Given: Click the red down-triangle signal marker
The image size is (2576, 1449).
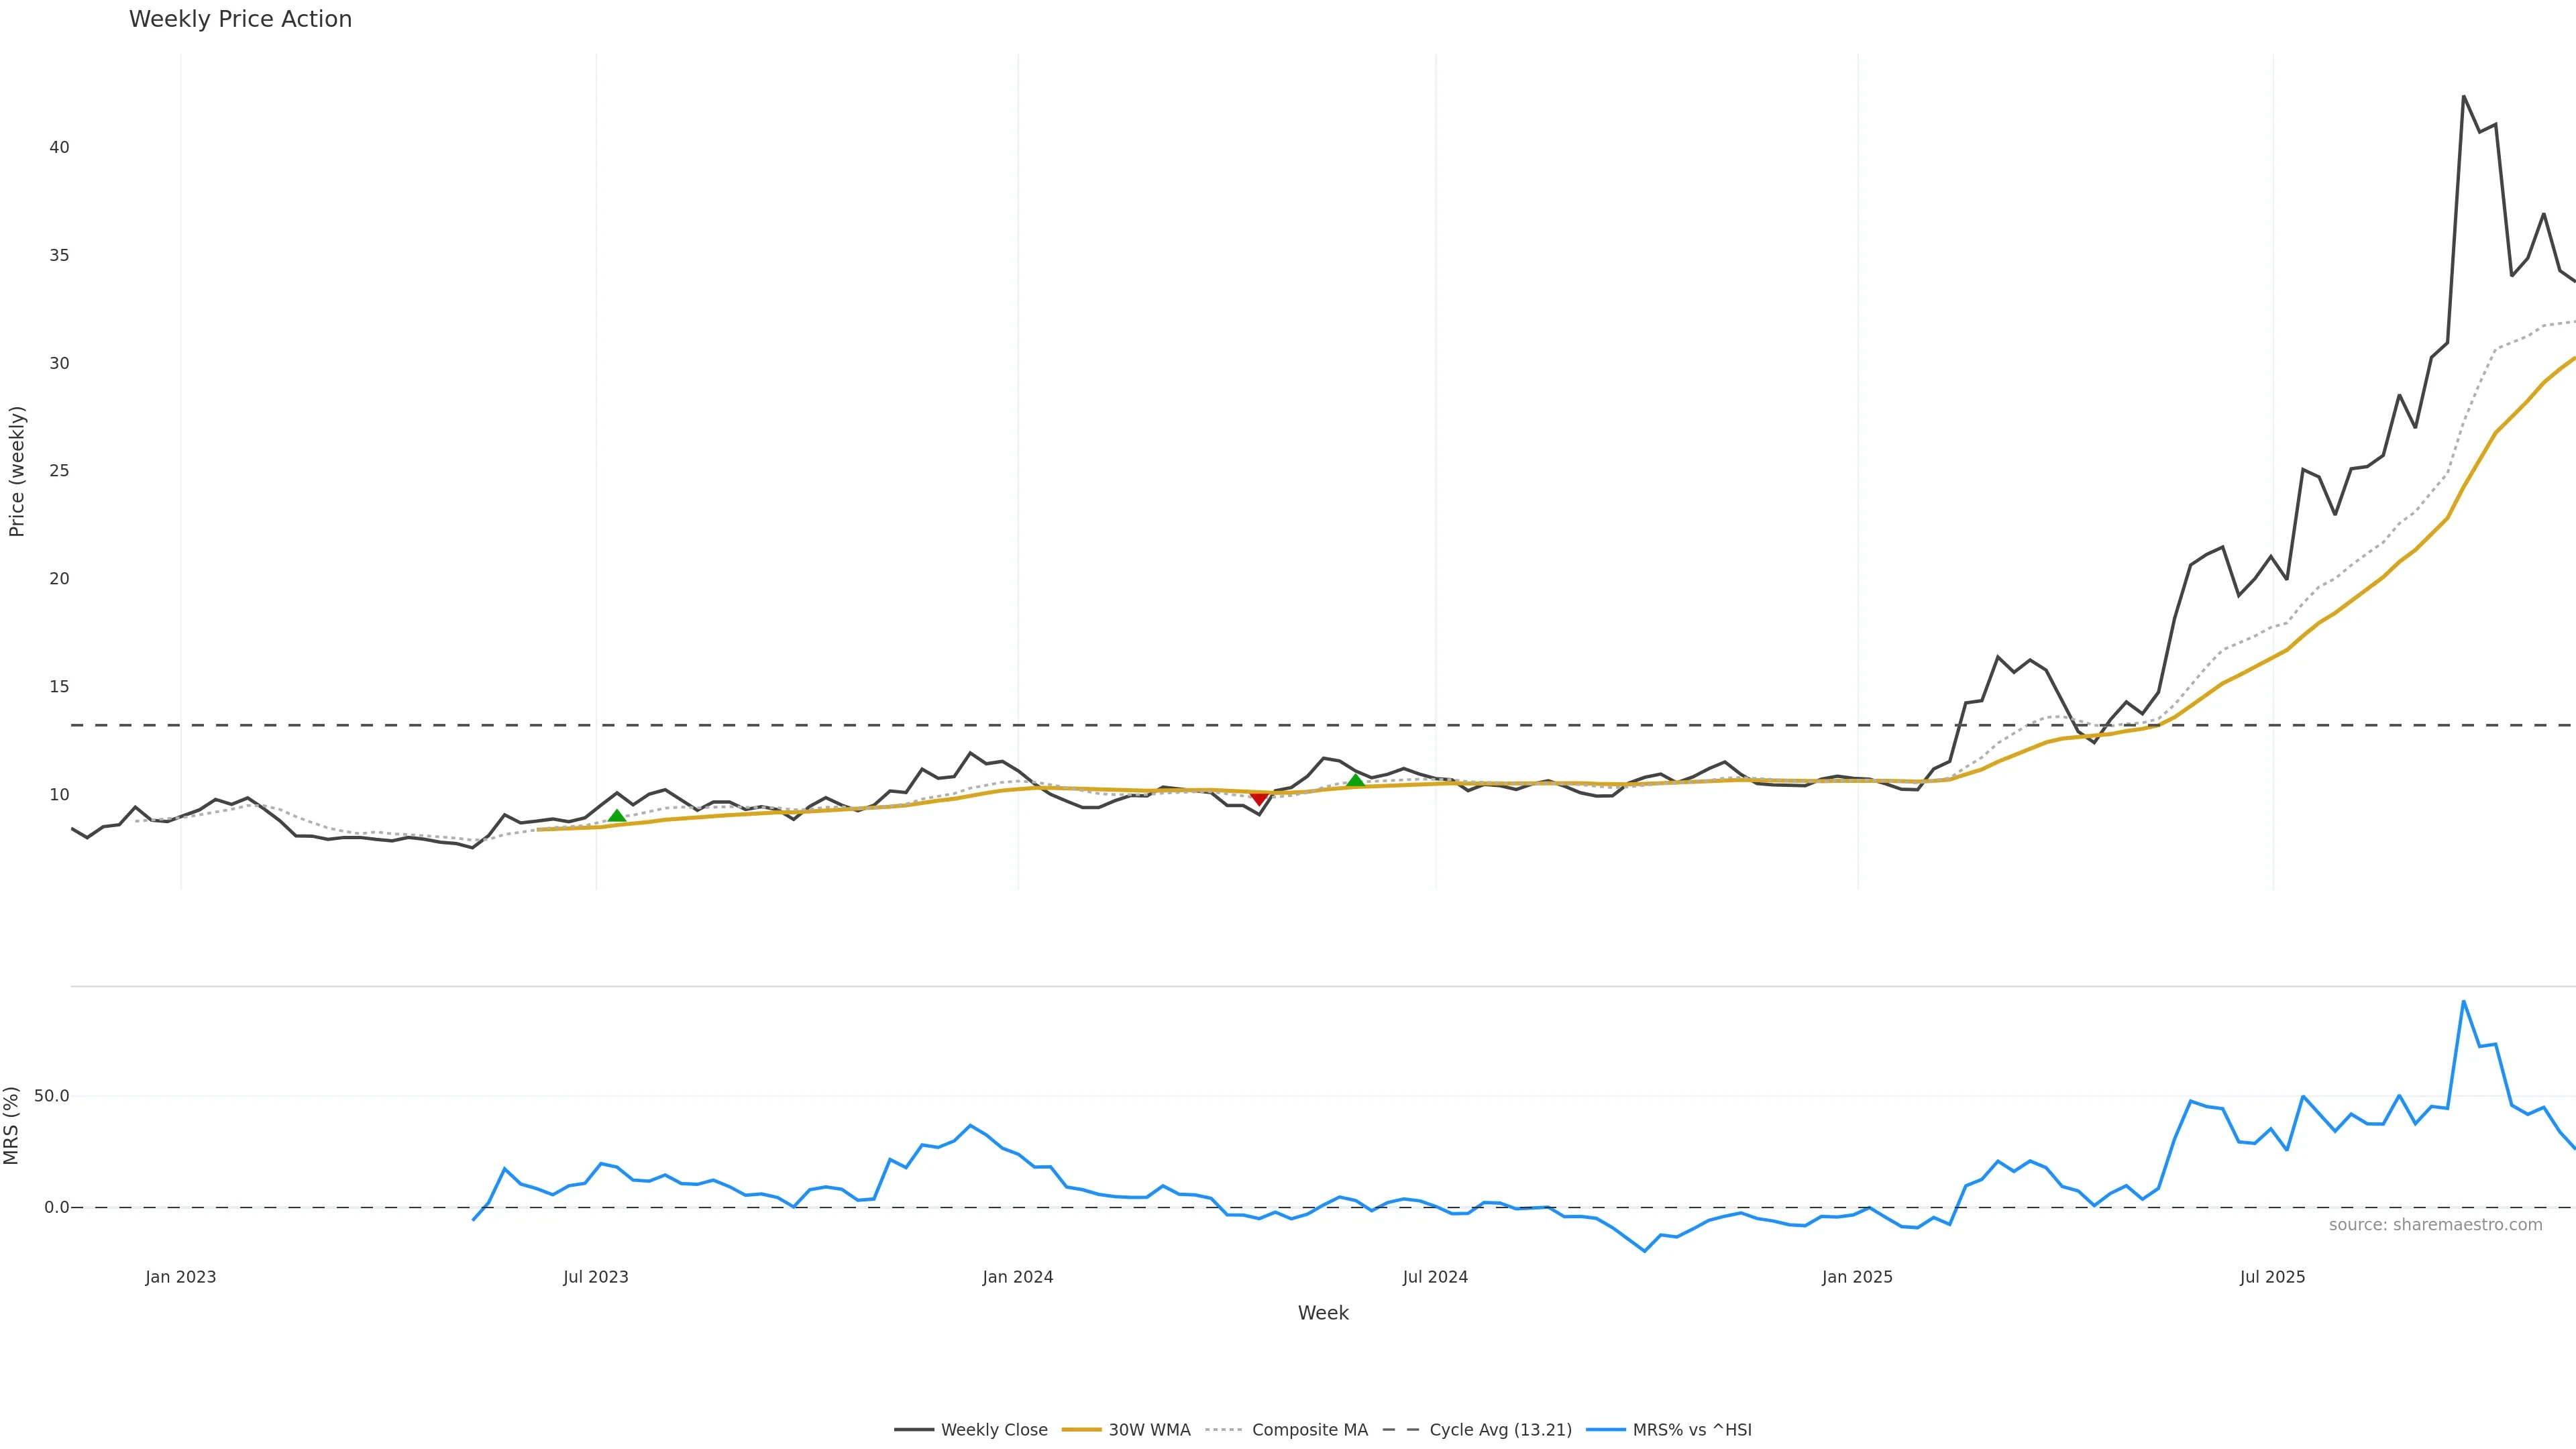Looking at the screenshot, I should (1259, 798).
